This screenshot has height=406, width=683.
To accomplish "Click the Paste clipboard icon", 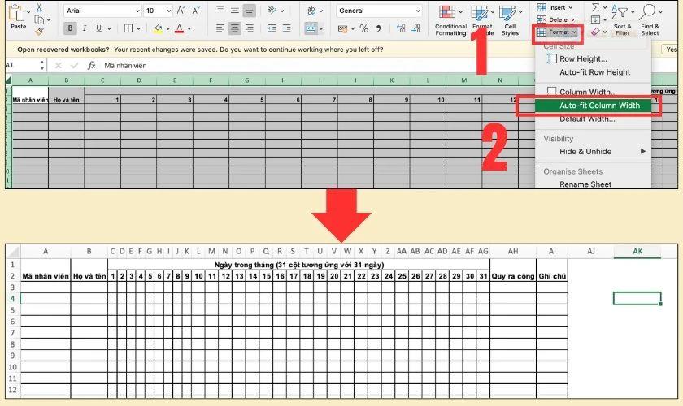I will pos(17,14).
